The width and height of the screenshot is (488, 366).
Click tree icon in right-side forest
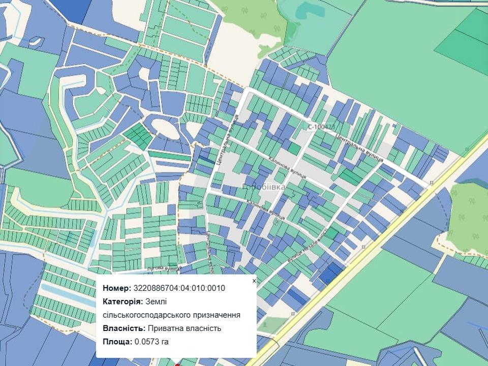point(464,217)
